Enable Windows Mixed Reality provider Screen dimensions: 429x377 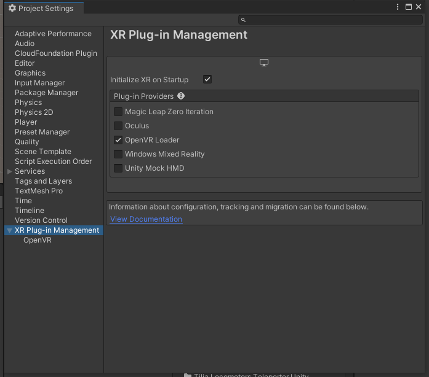click(x=118, y=154)
